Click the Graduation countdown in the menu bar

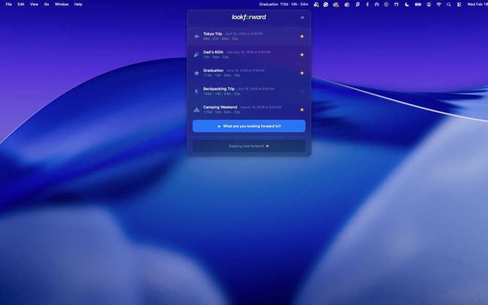tap(284, 4)
